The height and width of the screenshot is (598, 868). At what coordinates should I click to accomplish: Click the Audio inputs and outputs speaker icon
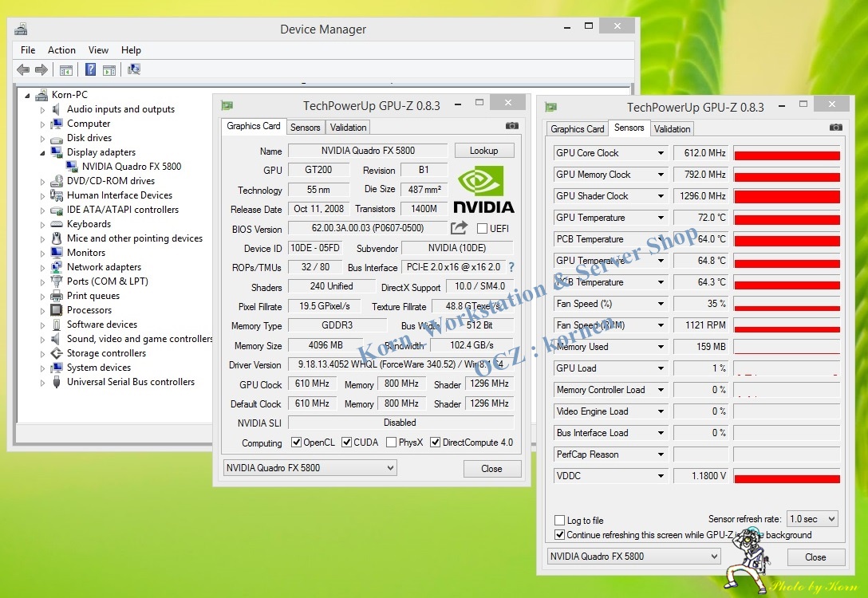click(57, 109)
